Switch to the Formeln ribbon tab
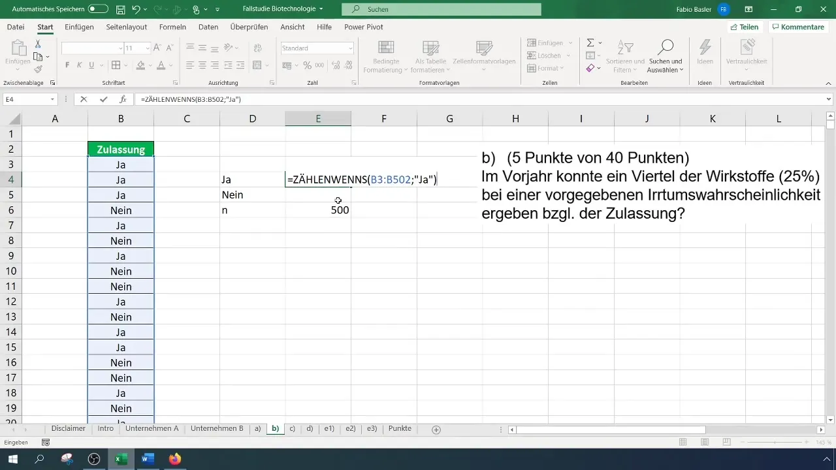836x470 pixels. point(172,27)
